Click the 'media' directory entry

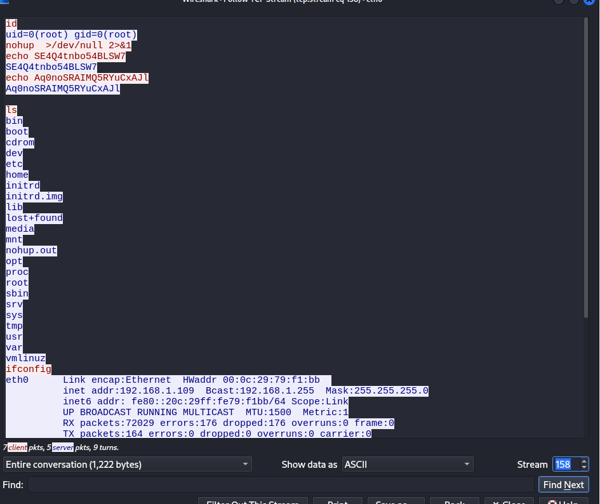(20, 229)
